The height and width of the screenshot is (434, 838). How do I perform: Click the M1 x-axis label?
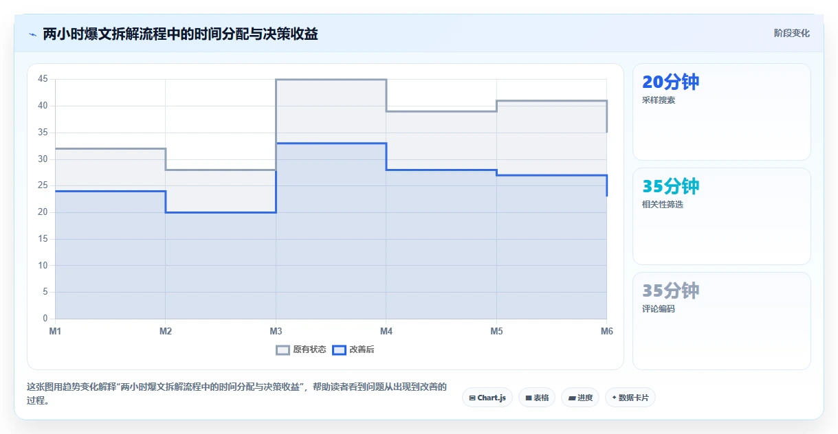pyautogui.click(x=55, y=331)
